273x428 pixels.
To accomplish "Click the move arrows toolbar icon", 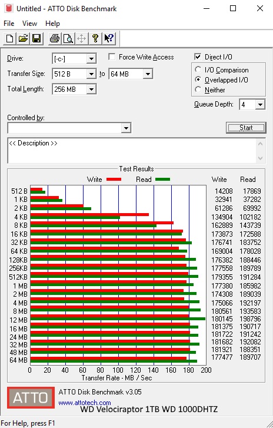I will point(82,38).
